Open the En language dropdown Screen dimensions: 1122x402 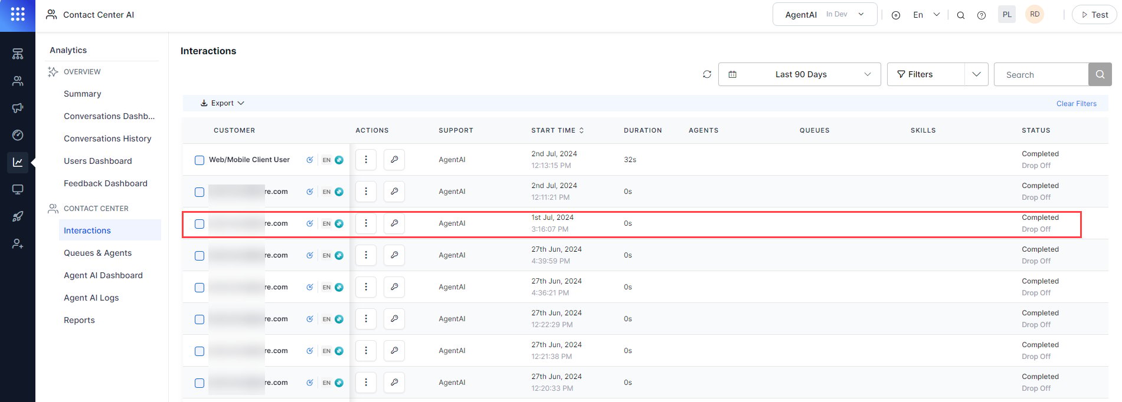click(926, 15)
